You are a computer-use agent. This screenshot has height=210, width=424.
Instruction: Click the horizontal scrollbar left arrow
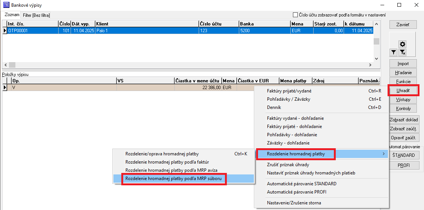tap(5, 65)
